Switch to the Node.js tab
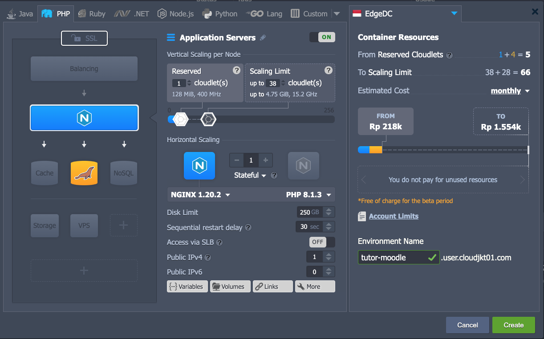 click(x=176, y=14)
